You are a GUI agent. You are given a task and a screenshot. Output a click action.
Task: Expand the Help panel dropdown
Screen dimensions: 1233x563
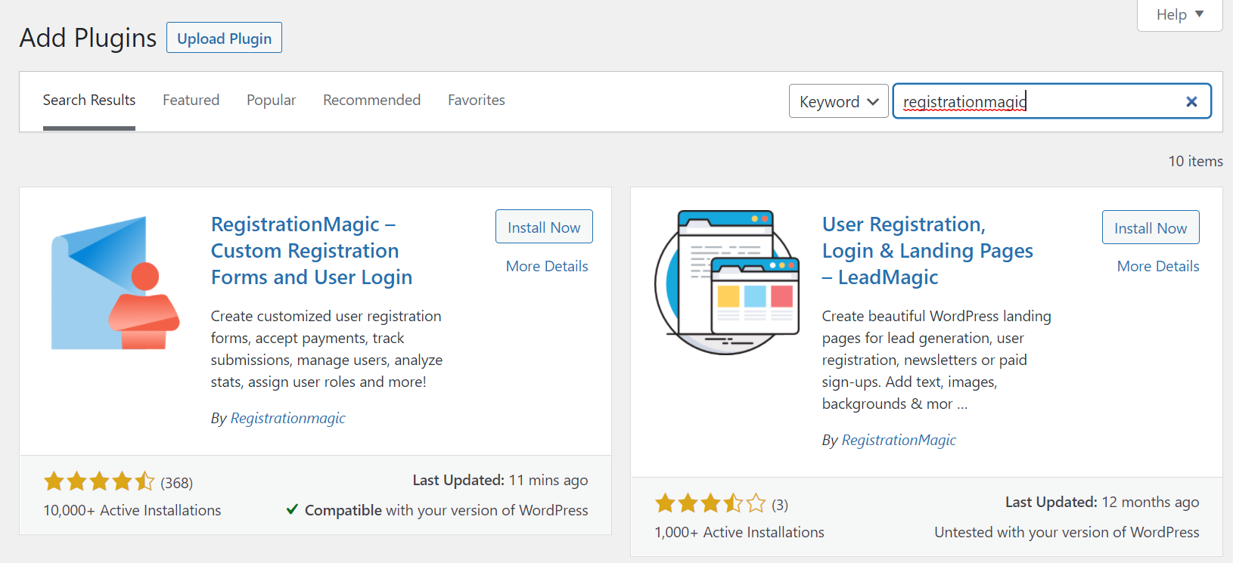(x=1179, y=14)
